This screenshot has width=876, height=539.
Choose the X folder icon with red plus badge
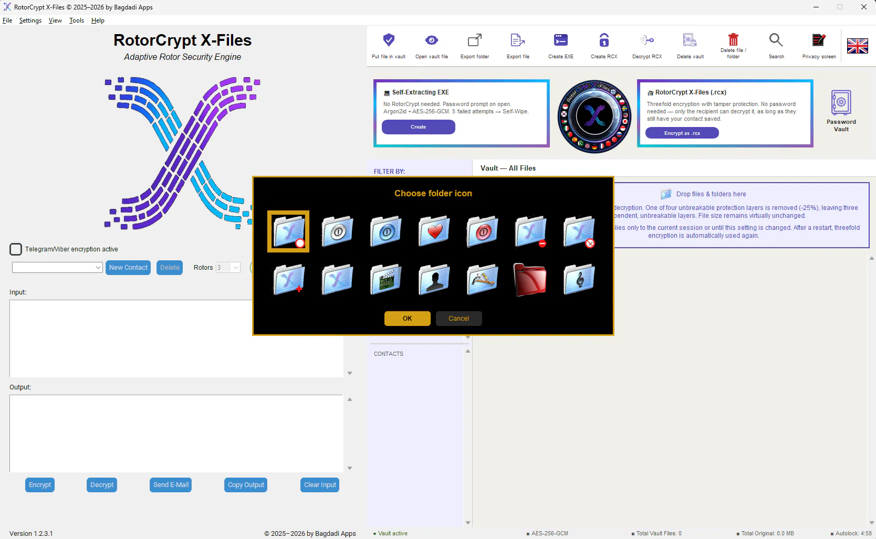pos(289,279)
